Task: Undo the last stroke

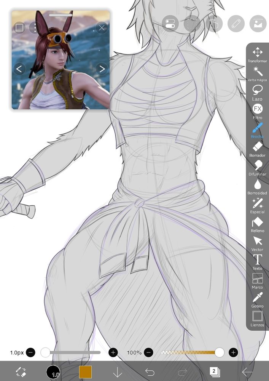Action: tap(150, 372)
